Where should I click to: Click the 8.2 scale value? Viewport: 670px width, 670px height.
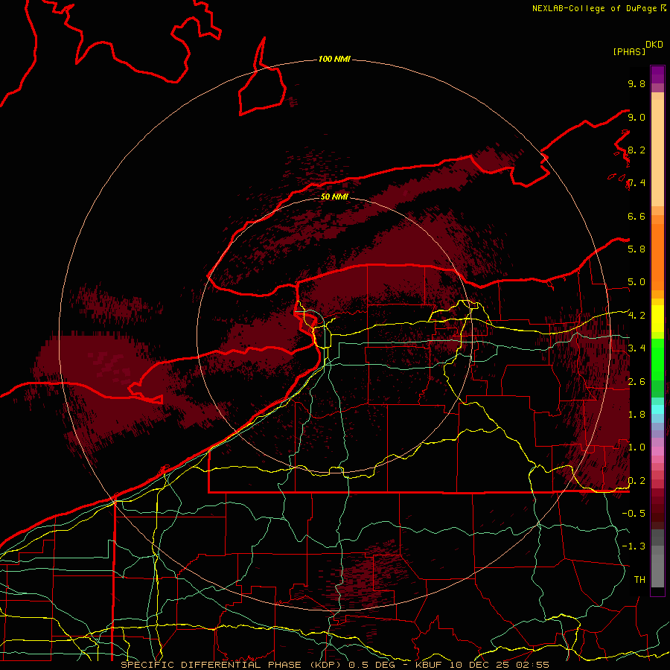(x=636, y=150)
